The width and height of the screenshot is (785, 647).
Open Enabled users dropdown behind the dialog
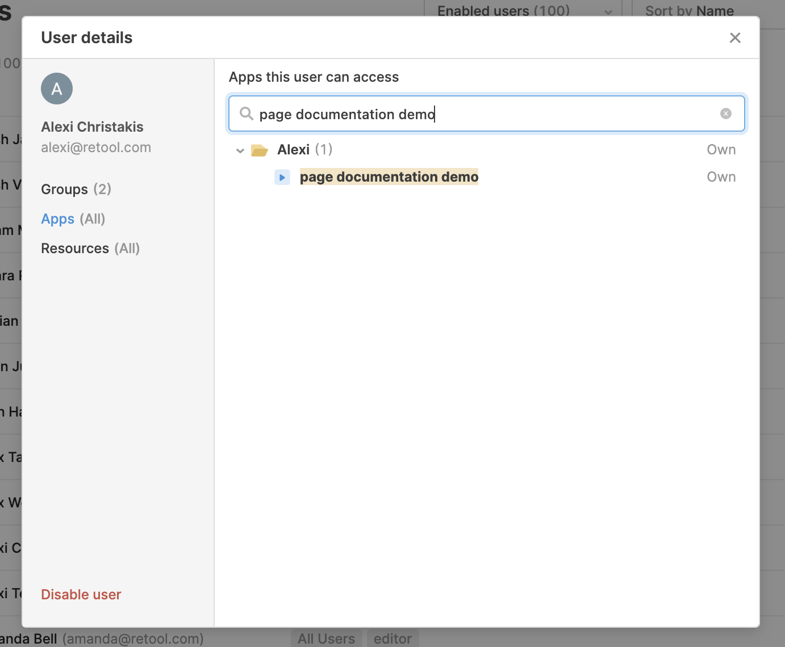tap(524, 11)
